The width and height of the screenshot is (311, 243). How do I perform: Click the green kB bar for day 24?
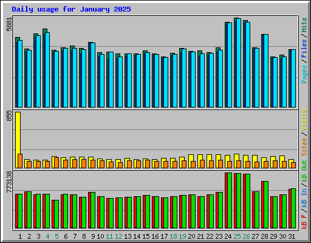click(230, 200)
